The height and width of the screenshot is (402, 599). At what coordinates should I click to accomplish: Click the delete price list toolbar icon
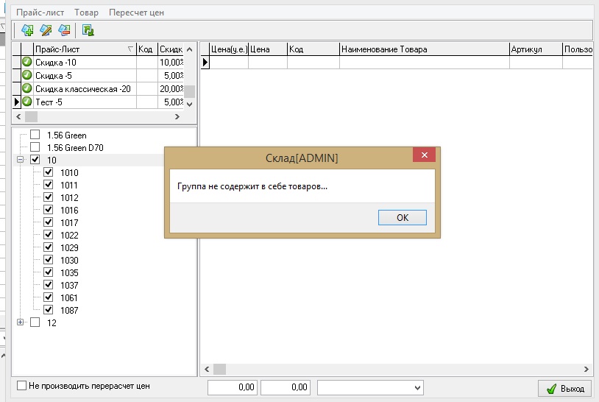(64, 30)
